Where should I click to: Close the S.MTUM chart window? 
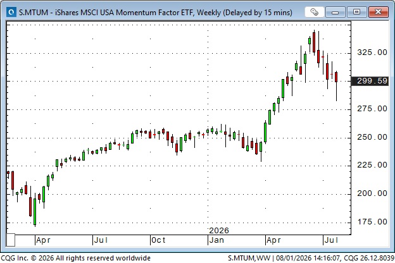378,12
